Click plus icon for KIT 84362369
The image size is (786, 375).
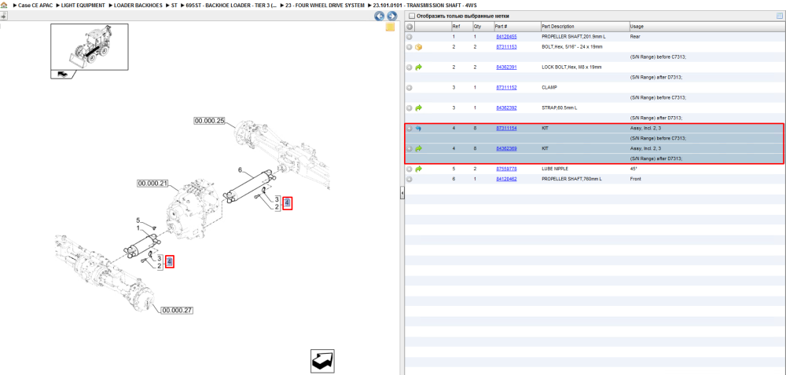tap(410, 148)
